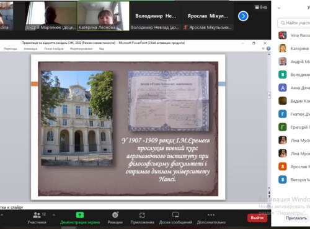This screenshot has width=310, height=229.
Task: Open the Реакции smiley icon
Action: [115, 215]
